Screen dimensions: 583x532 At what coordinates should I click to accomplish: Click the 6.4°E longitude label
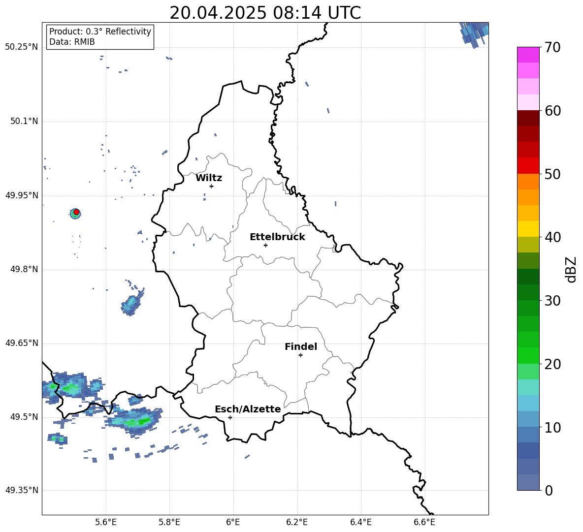click(360, 522)
